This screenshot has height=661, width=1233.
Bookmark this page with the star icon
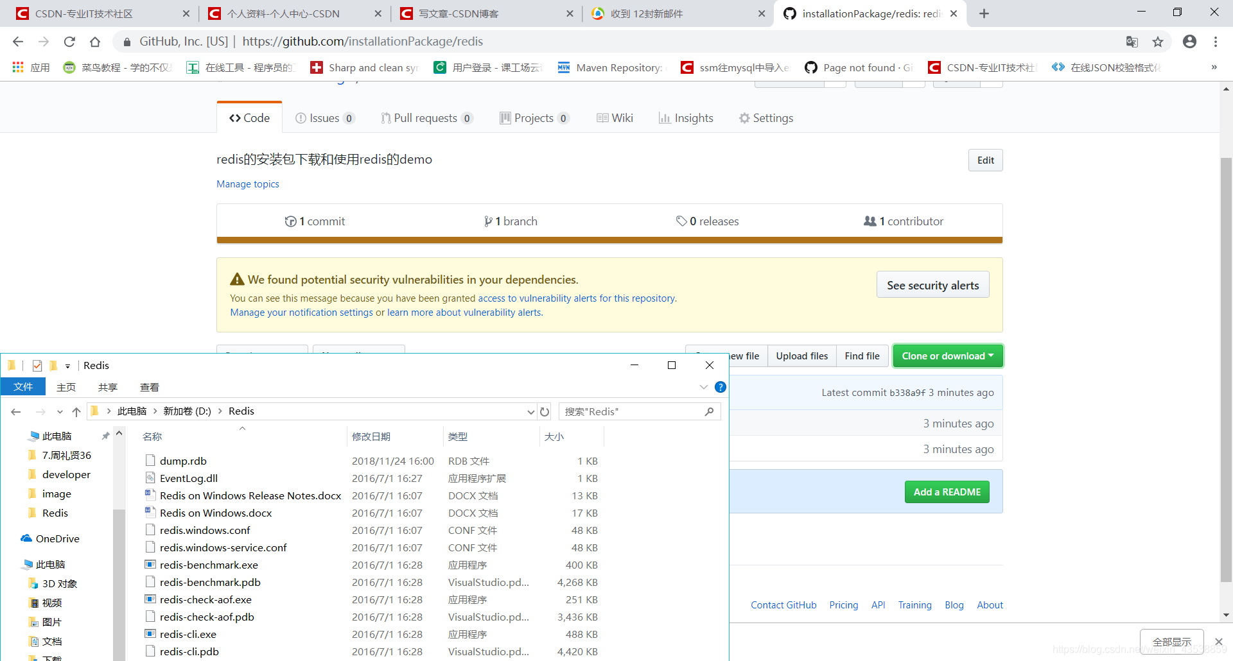(1158, 42)
